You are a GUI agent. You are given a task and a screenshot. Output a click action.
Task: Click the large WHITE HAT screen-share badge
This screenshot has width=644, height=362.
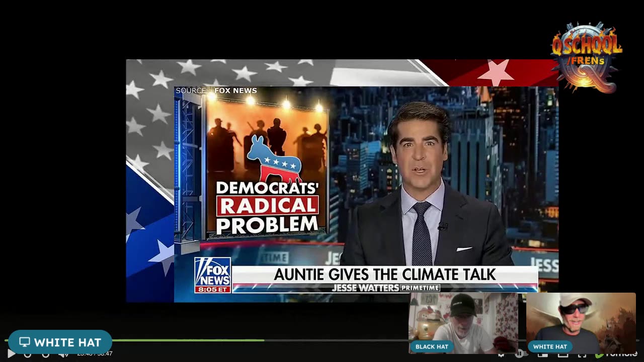click(x=60, y=342)
